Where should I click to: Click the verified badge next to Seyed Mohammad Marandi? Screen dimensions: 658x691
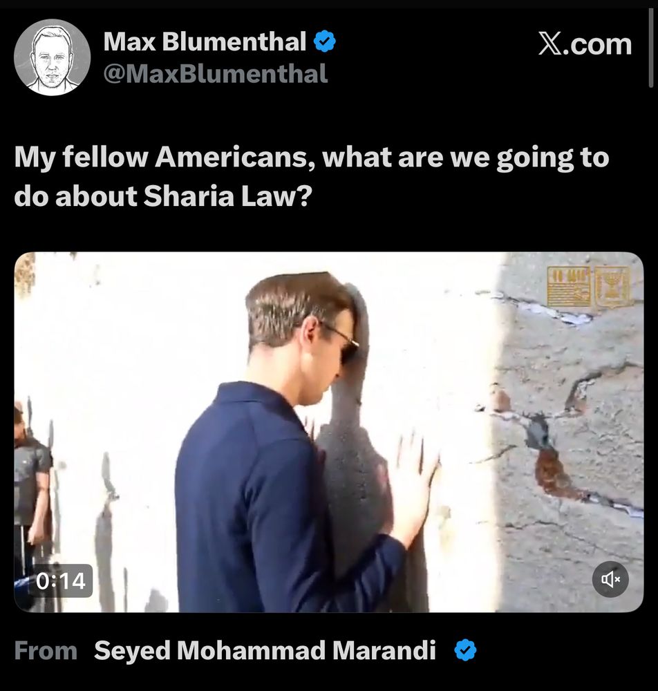465,650
